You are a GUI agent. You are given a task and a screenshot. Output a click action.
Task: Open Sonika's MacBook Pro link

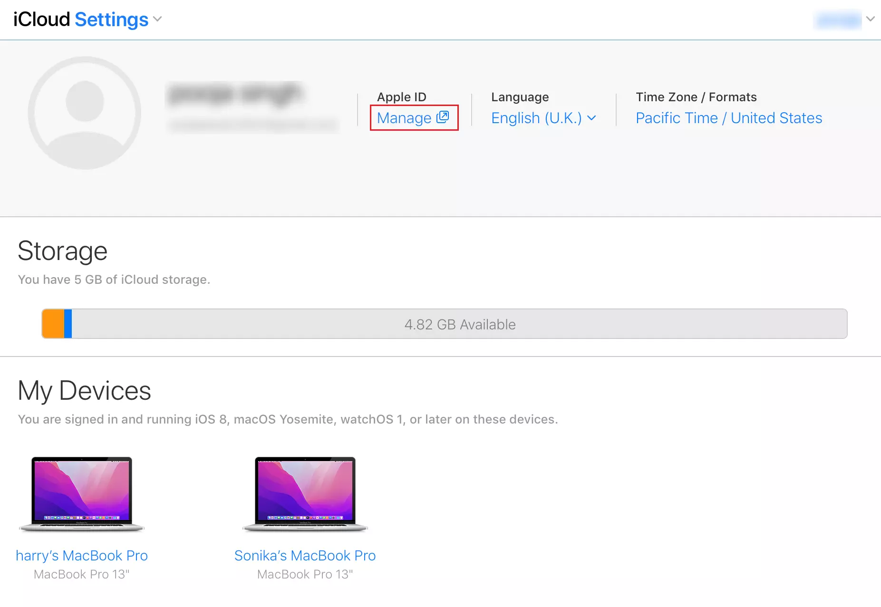point(305,555)
